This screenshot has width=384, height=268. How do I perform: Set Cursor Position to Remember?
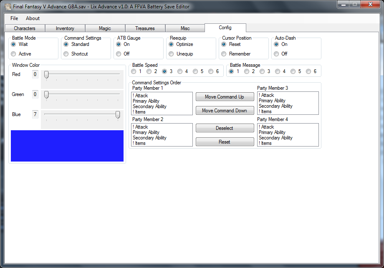[x=236, y=54]
